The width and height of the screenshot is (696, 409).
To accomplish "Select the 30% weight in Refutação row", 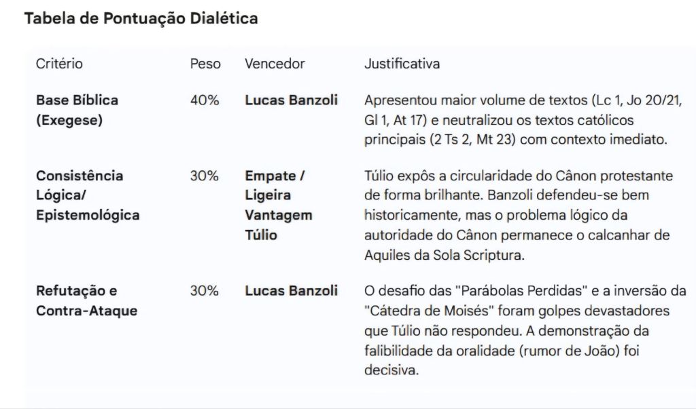I will coord(205,291).
